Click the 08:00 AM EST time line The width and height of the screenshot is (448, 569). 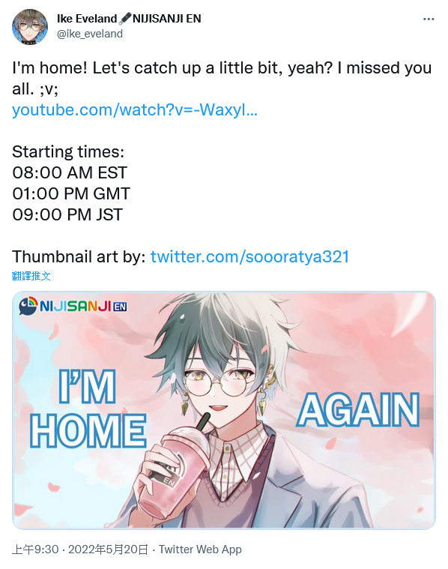[70, 172]
